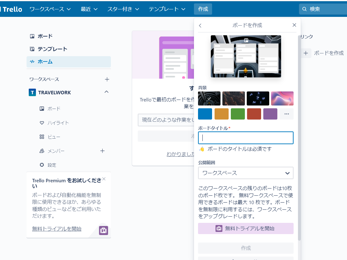The width and height of the screenshot is (347, 260).
Task: Click the 作成 button in top bar
Action: click(203, 9)
